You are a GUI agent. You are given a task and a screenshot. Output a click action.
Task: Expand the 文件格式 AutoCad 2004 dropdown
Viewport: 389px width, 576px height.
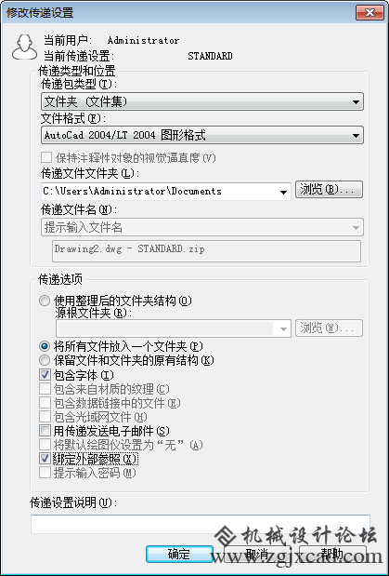[202, 135]
